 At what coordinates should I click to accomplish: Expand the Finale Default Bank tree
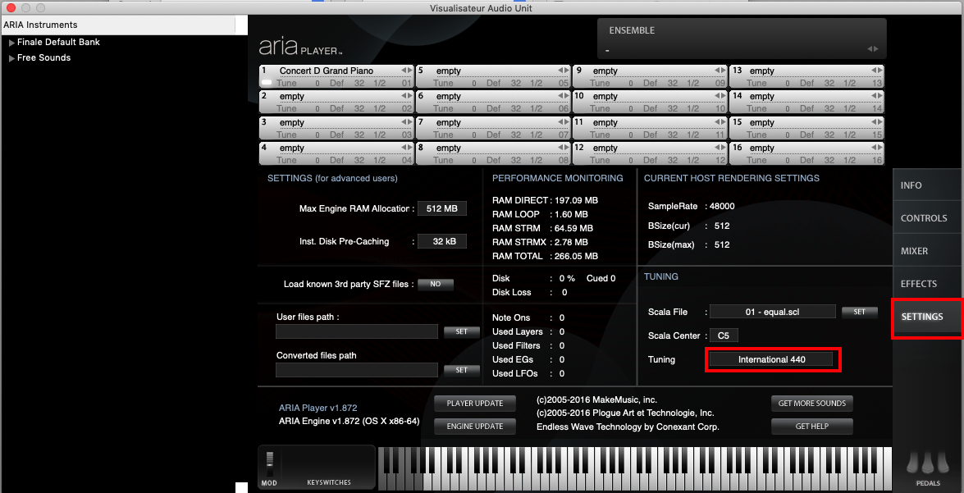pyautogui.click(x=11, y=43)
